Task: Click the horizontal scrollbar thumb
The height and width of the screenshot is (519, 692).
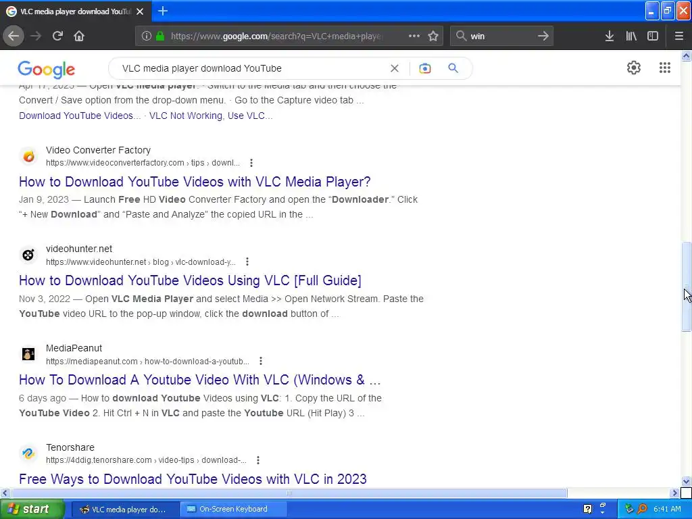Action: 289,493
